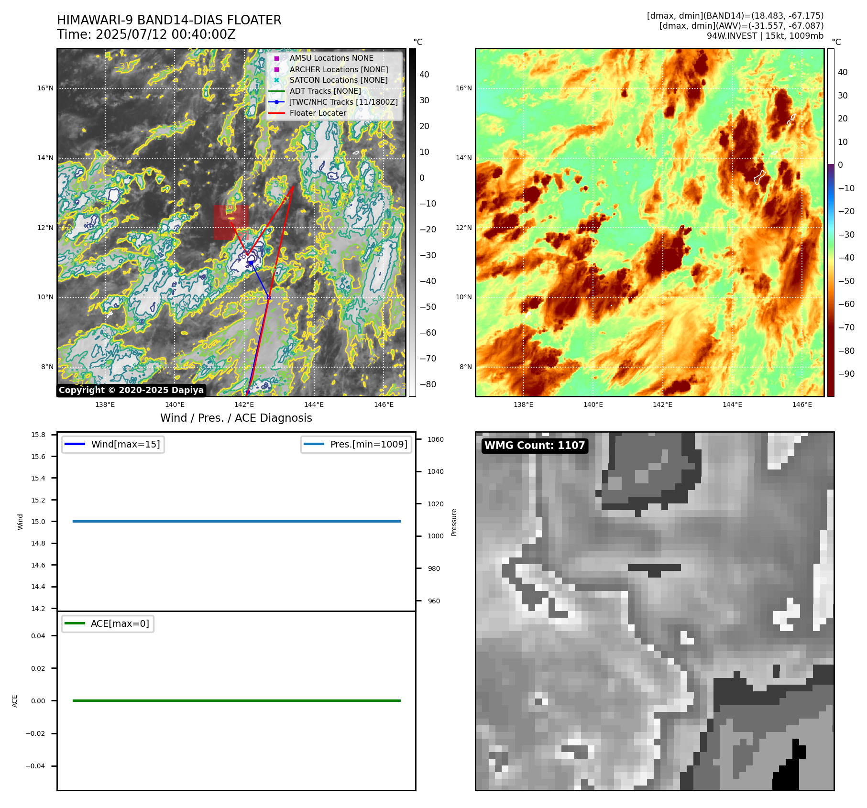867x808 pixels.
Task: Click the blue pressure line in diagnosis chart
Action: 236,521
